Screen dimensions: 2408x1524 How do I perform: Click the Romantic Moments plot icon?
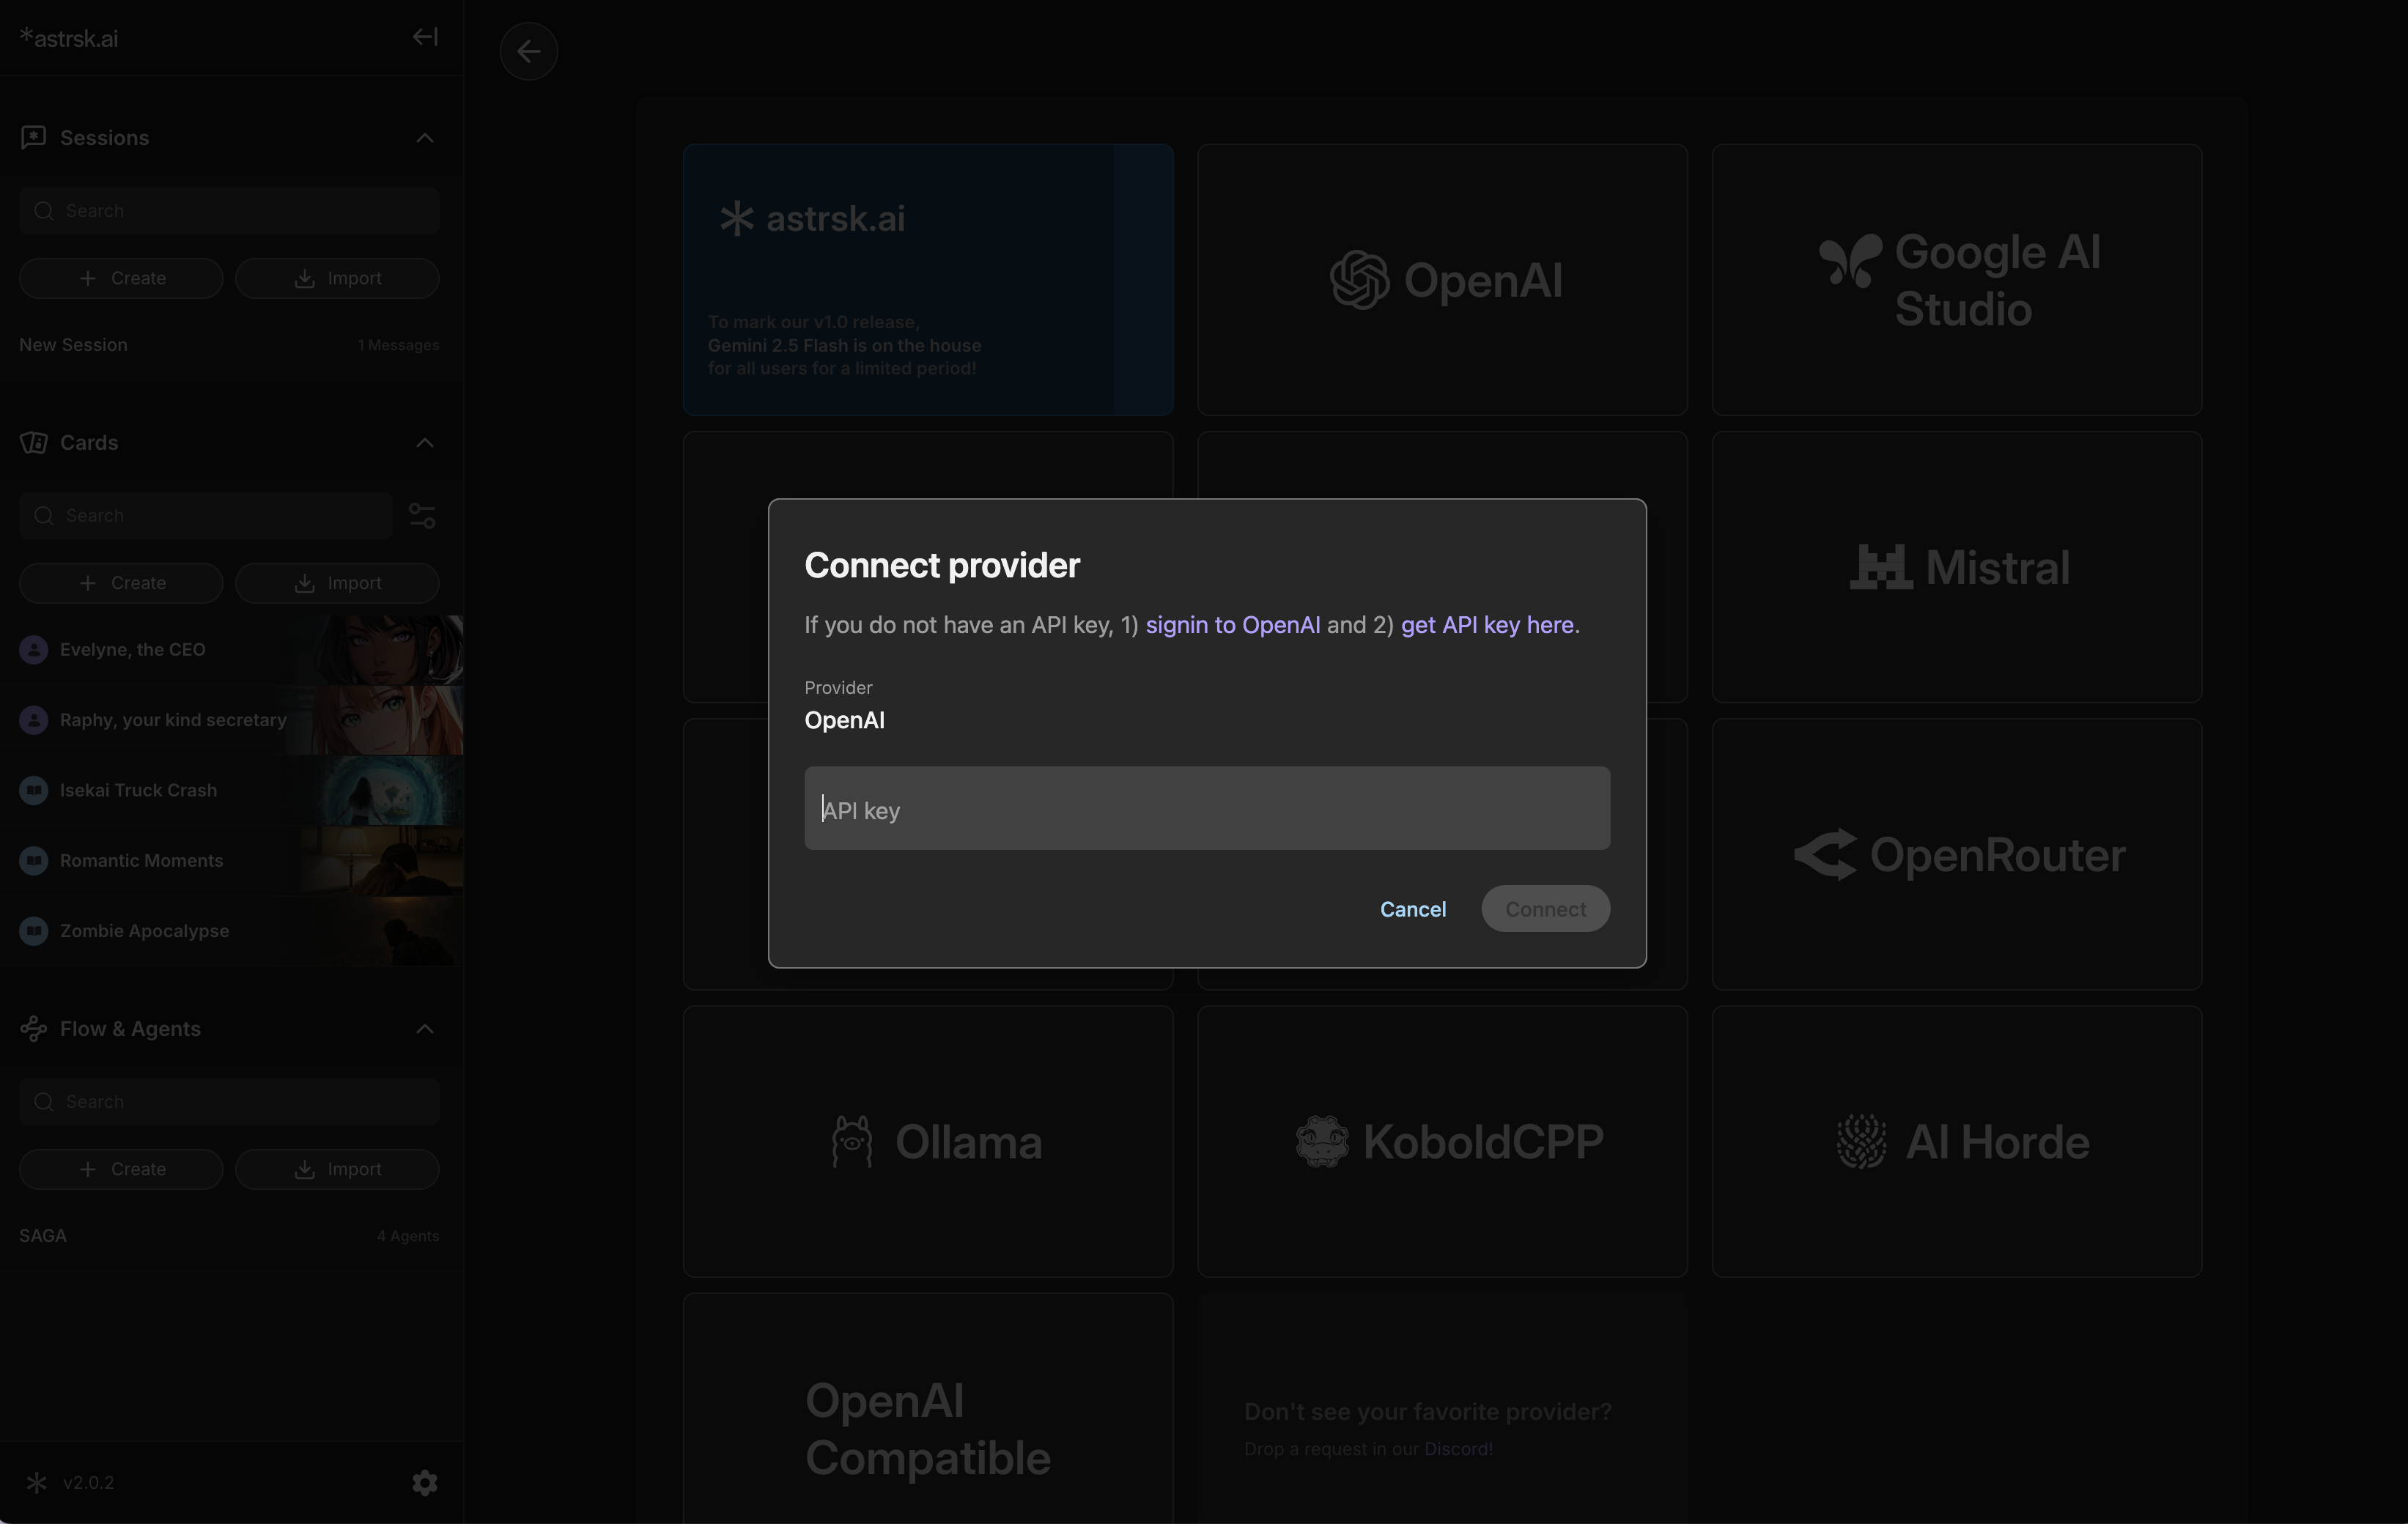coord(34,860)
